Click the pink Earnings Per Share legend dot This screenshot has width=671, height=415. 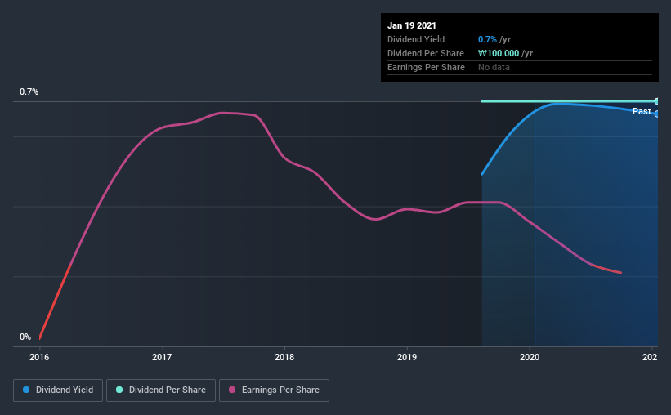[232, 390]
